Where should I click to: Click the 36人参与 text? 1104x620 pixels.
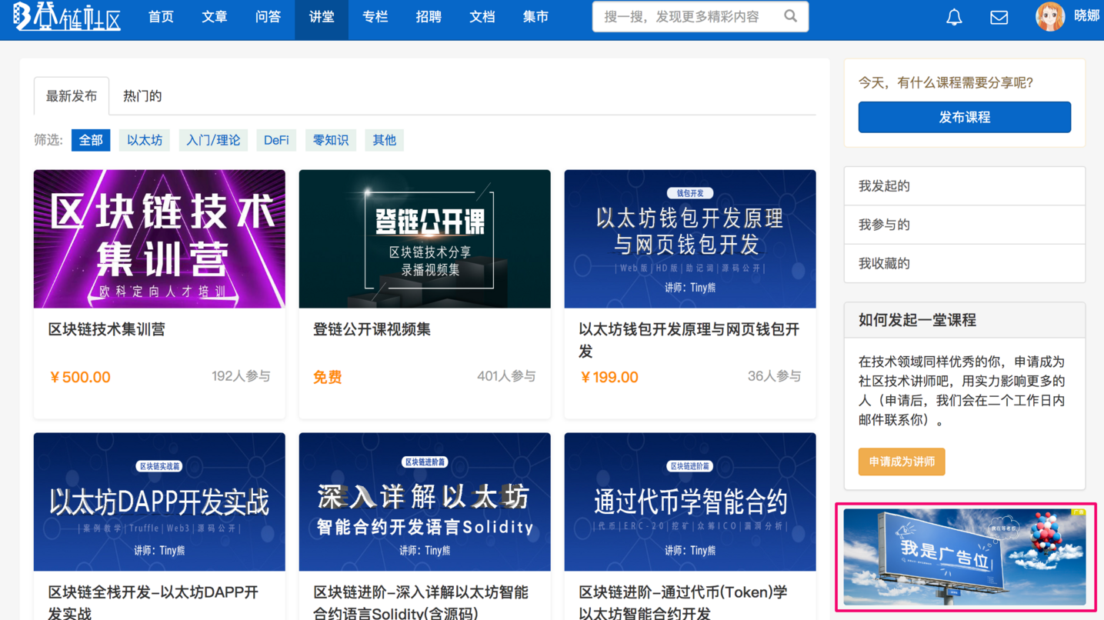coord(775,376)
